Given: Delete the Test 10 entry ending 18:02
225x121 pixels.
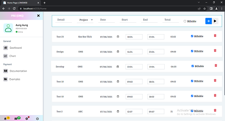Looking at the screenshot, I should tap(215, 95).
